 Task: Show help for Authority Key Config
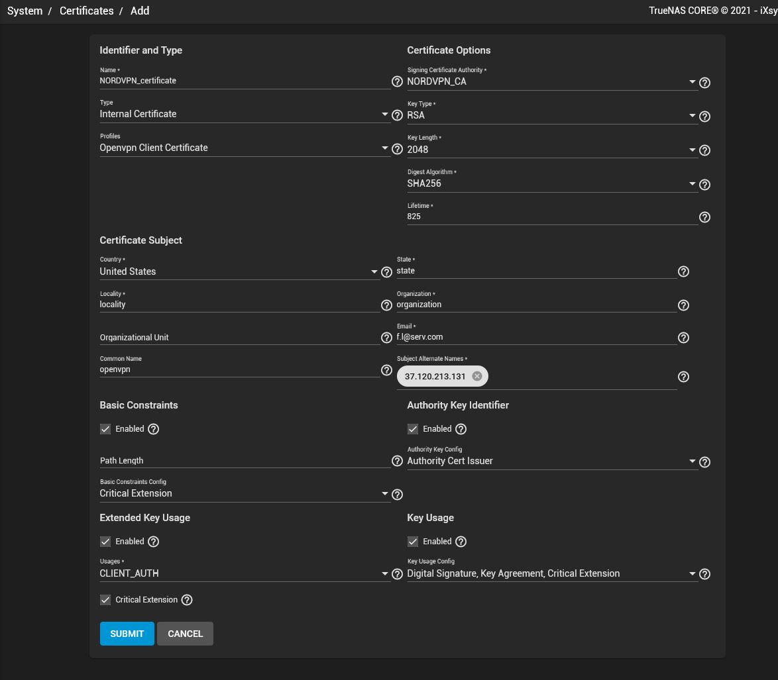[704, 462]
